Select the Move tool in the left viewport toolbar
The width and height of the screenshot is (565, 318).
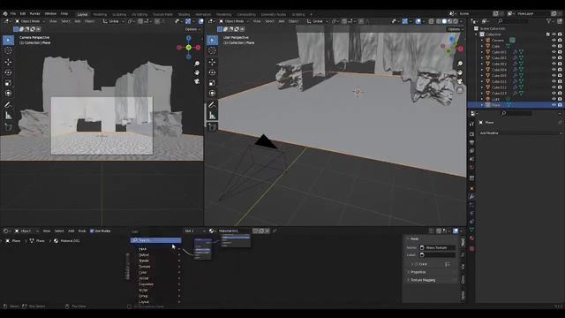(x=8, y=62)
